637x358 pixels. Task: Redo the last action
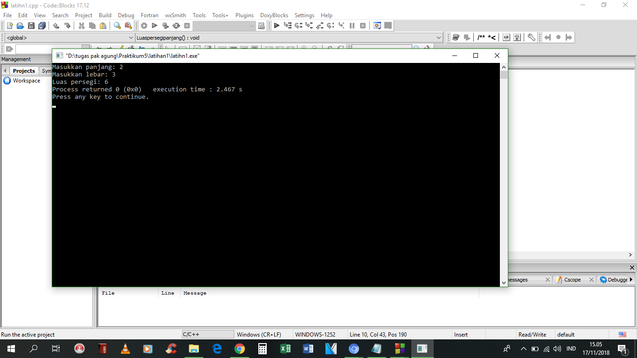pyautogui.click(x=67, y=26)
